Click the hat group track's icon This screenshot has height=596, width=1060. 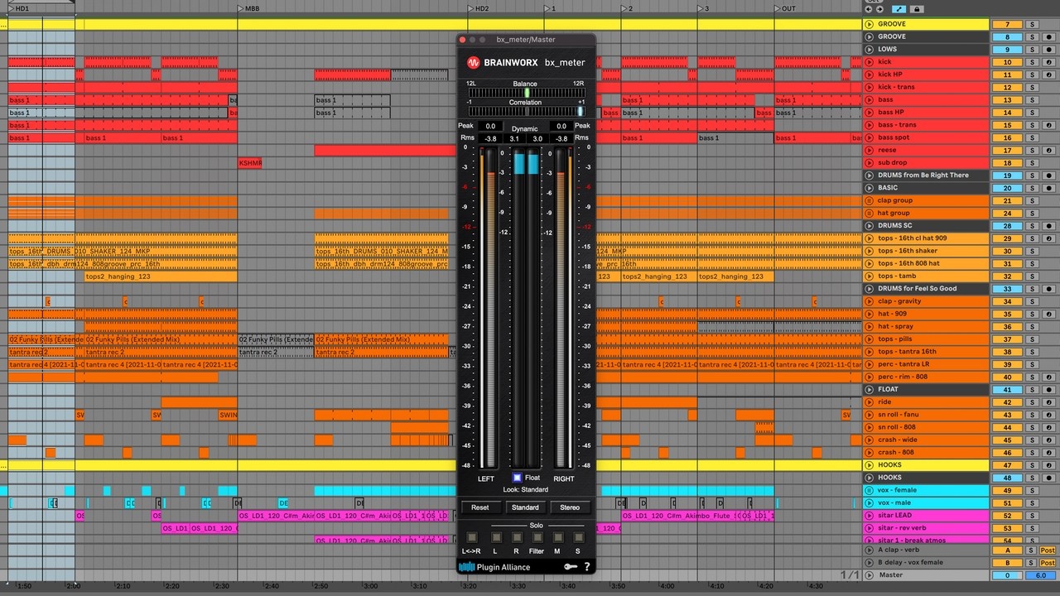point(869,213)
